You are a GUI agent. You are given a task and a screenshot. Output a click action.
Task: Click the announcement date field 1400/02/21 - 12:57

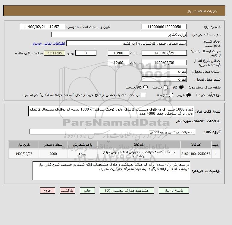(x=42, y=27)
